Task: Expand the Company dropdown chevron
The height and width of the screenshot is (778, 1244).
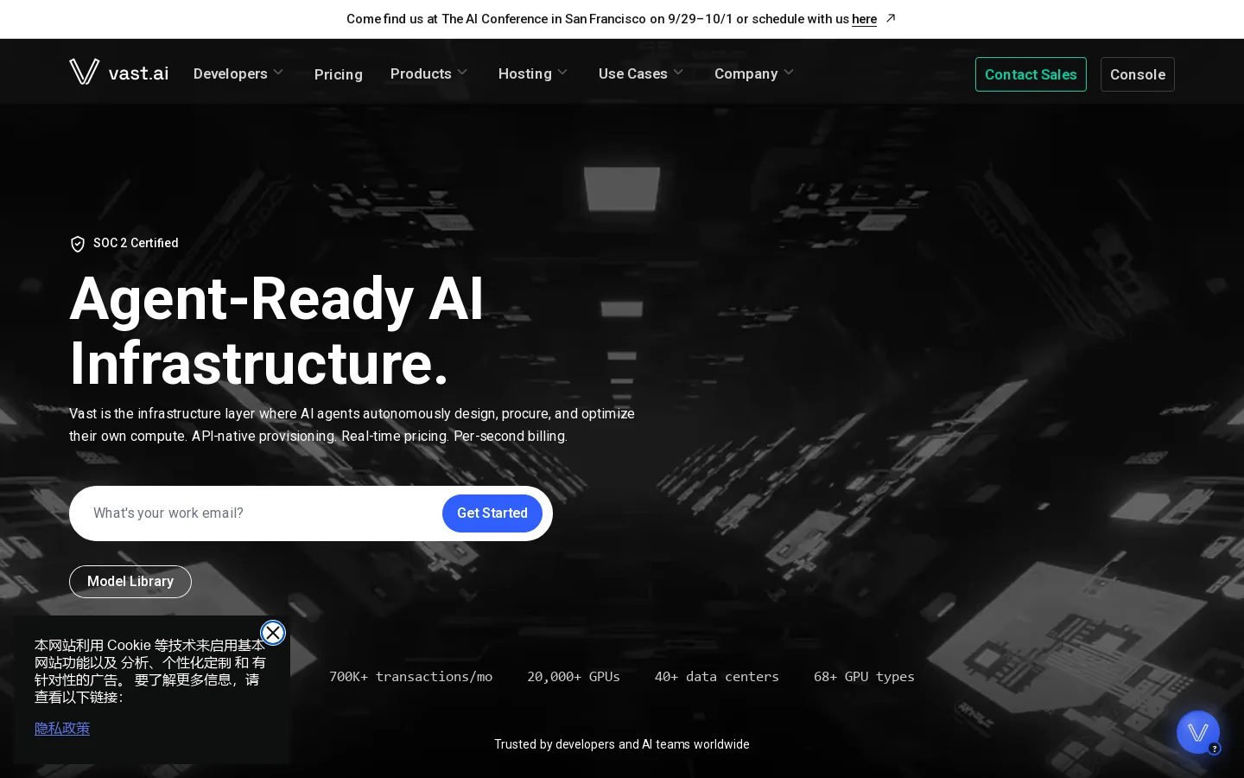Action: (789, 73)
